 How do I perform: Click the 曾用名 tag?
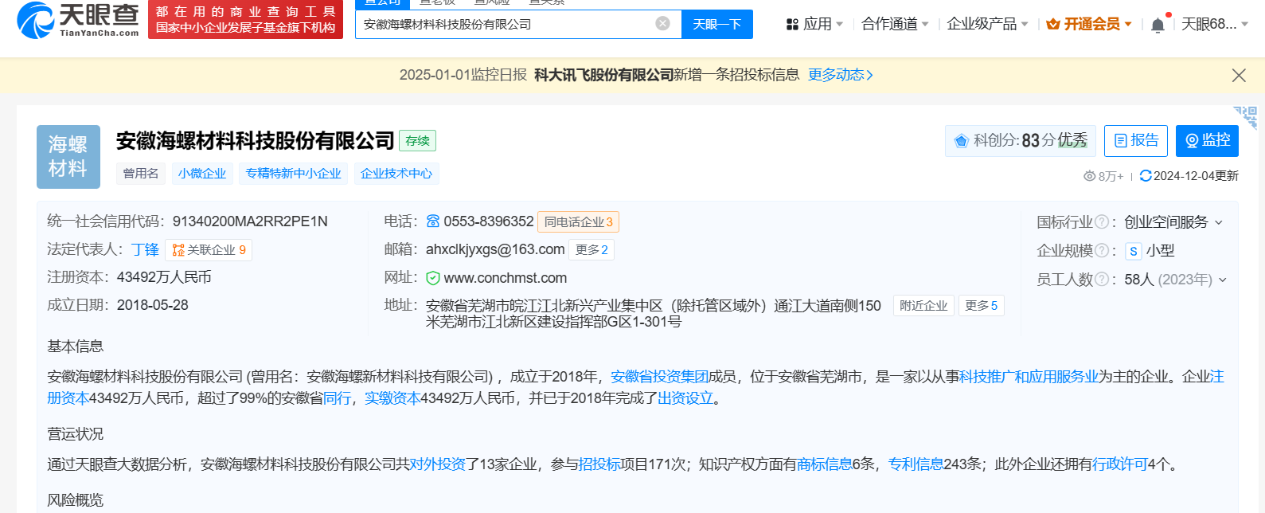[141, 174]
